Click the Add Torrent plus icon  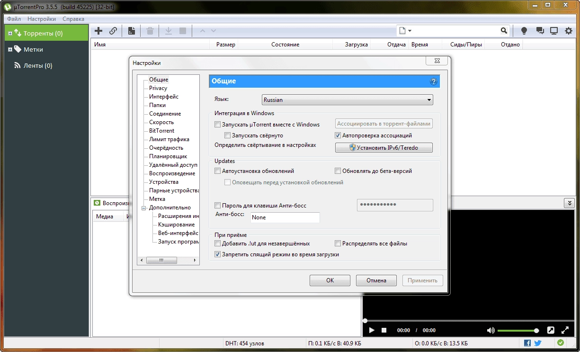point(98,31)
